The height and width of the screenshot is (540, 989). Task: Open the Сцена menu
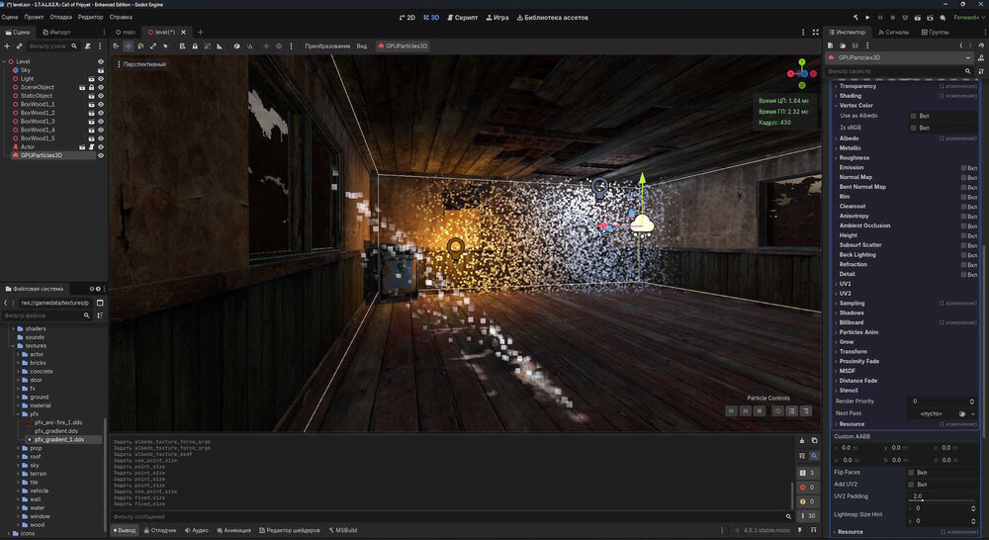10,18
